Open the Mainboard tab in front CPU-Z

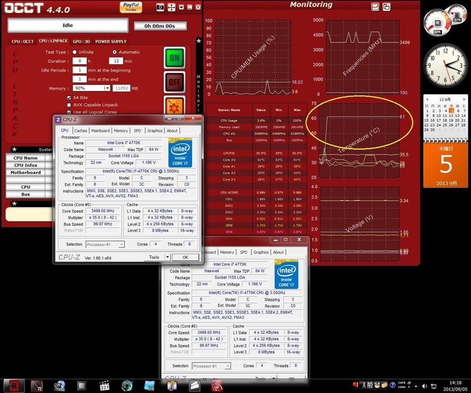tap(100, 131)
